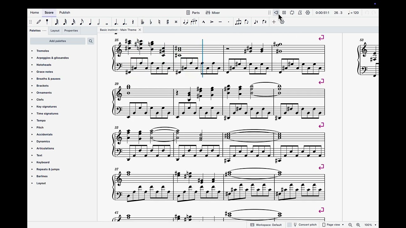Toggle the augmentation dot
This screenshot has height=228, width=406.
tap(116, 22)
